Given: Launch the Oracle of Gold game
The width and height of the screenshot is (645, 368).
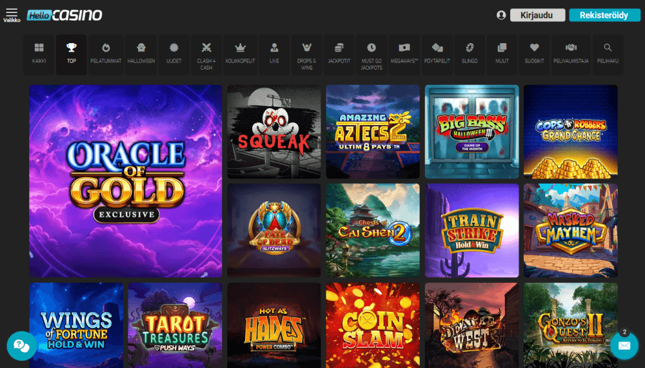Looking at the screenshot, I should [126, 181].
